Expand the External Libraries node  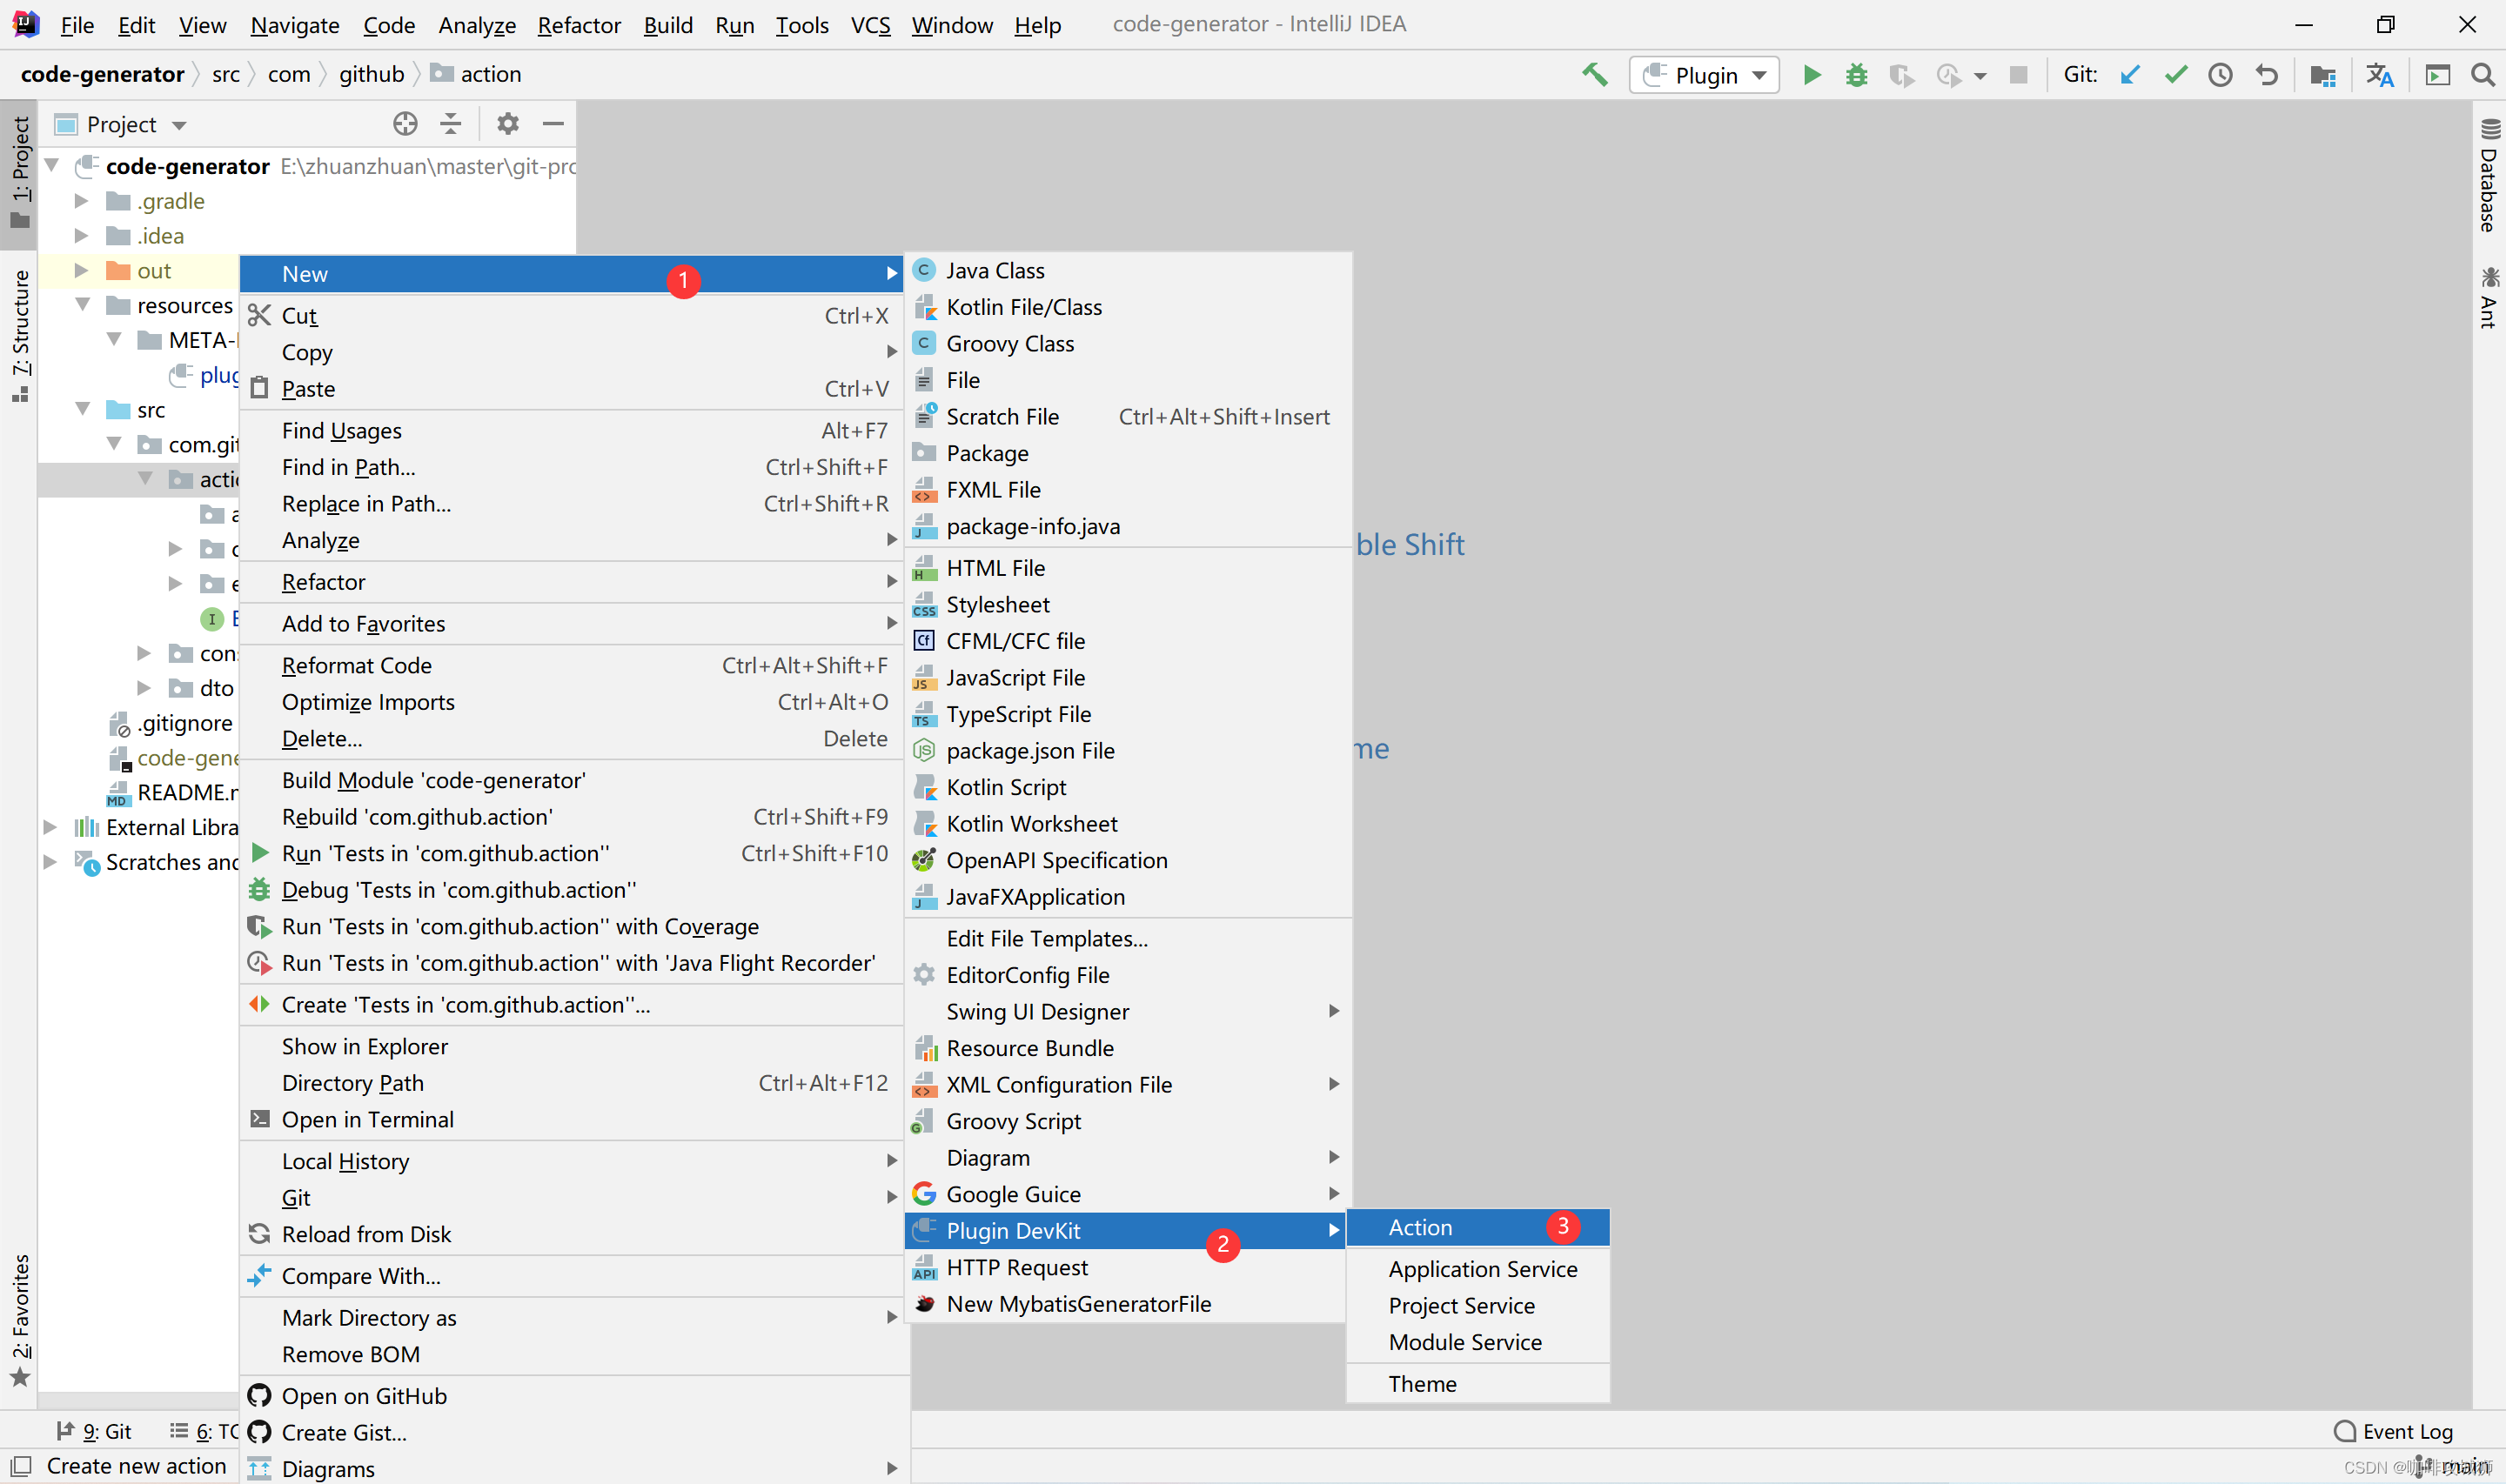pyautogui.click(x=50, y=827)
